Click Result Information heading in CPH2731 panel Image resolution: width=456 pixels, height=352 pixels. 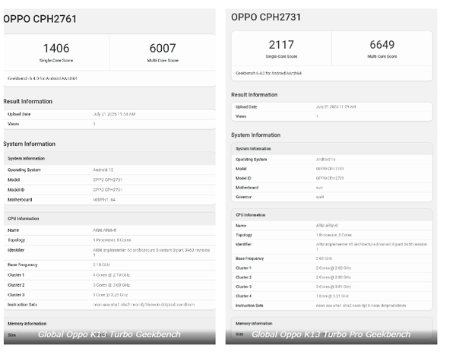pyautogui.click(x=254, y=94)
